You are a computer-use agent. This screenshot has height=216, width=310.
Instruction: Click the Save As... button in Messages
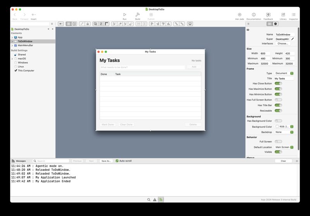[x=106, y=161]
